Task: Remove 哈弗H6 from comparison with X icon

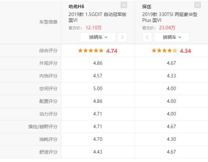Action: [124, 5]
